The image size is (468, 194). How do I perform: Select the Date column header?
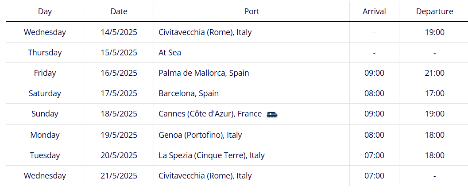pos(119,12)
